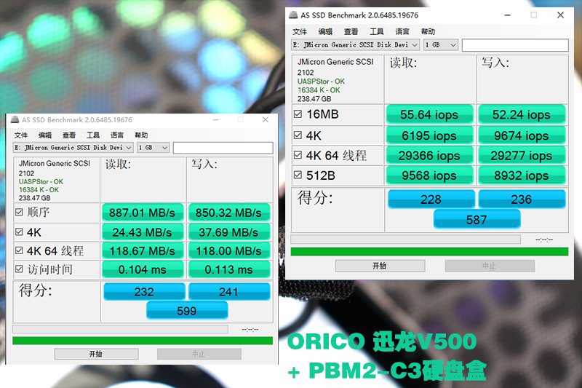Click the 52.24 iops write result
Image resolution: width=582 pixels, height=388 pixels.
tap(522, 114)
